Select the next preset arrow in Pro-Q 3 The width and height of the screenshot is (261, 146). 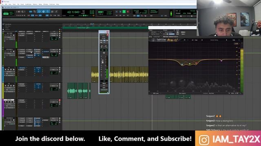(227, 40)
